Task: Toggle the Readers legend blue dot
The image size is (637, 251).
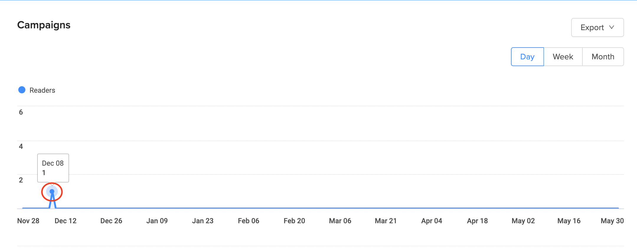Action: click(x=22, y=90)
